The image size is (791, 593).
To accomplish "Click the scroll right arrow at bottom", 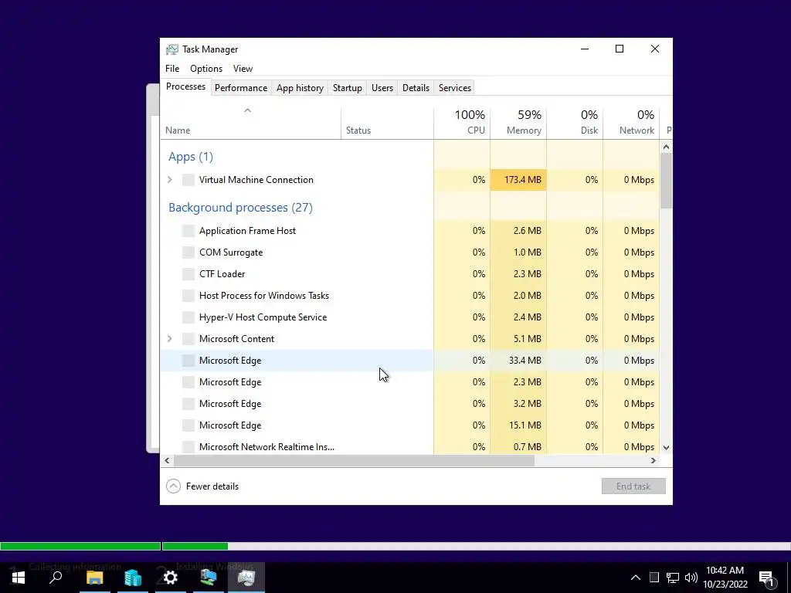I will [x=654, y=461].
